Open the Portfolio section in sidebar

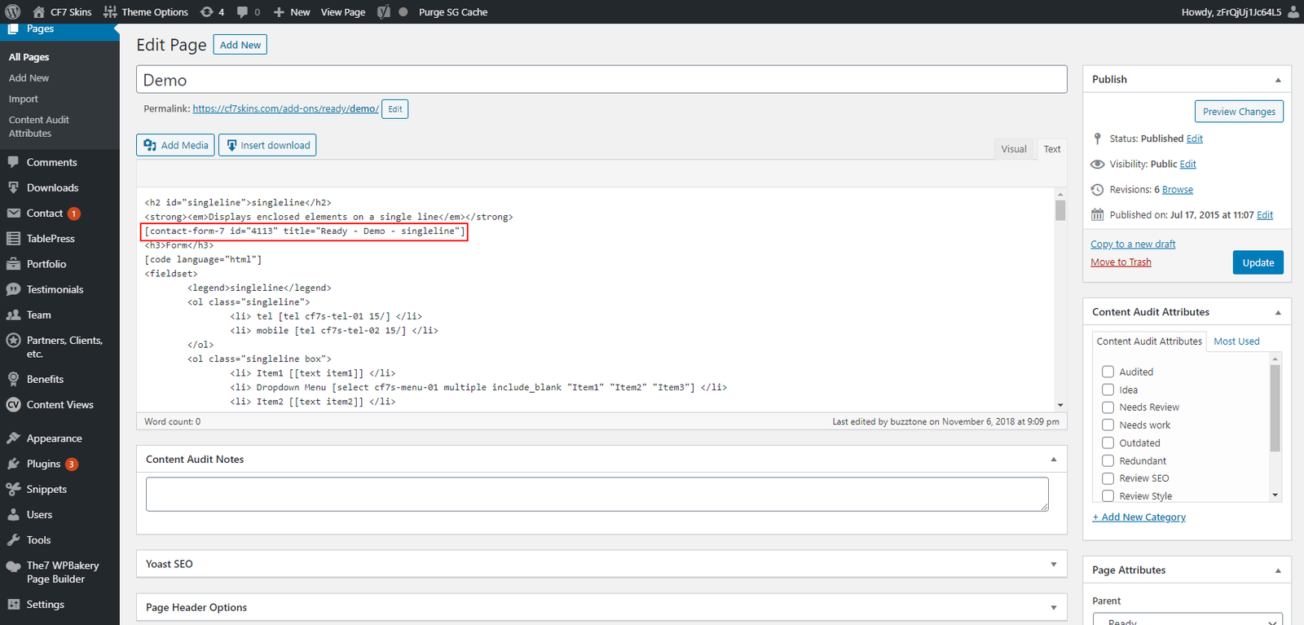(46, 264)
